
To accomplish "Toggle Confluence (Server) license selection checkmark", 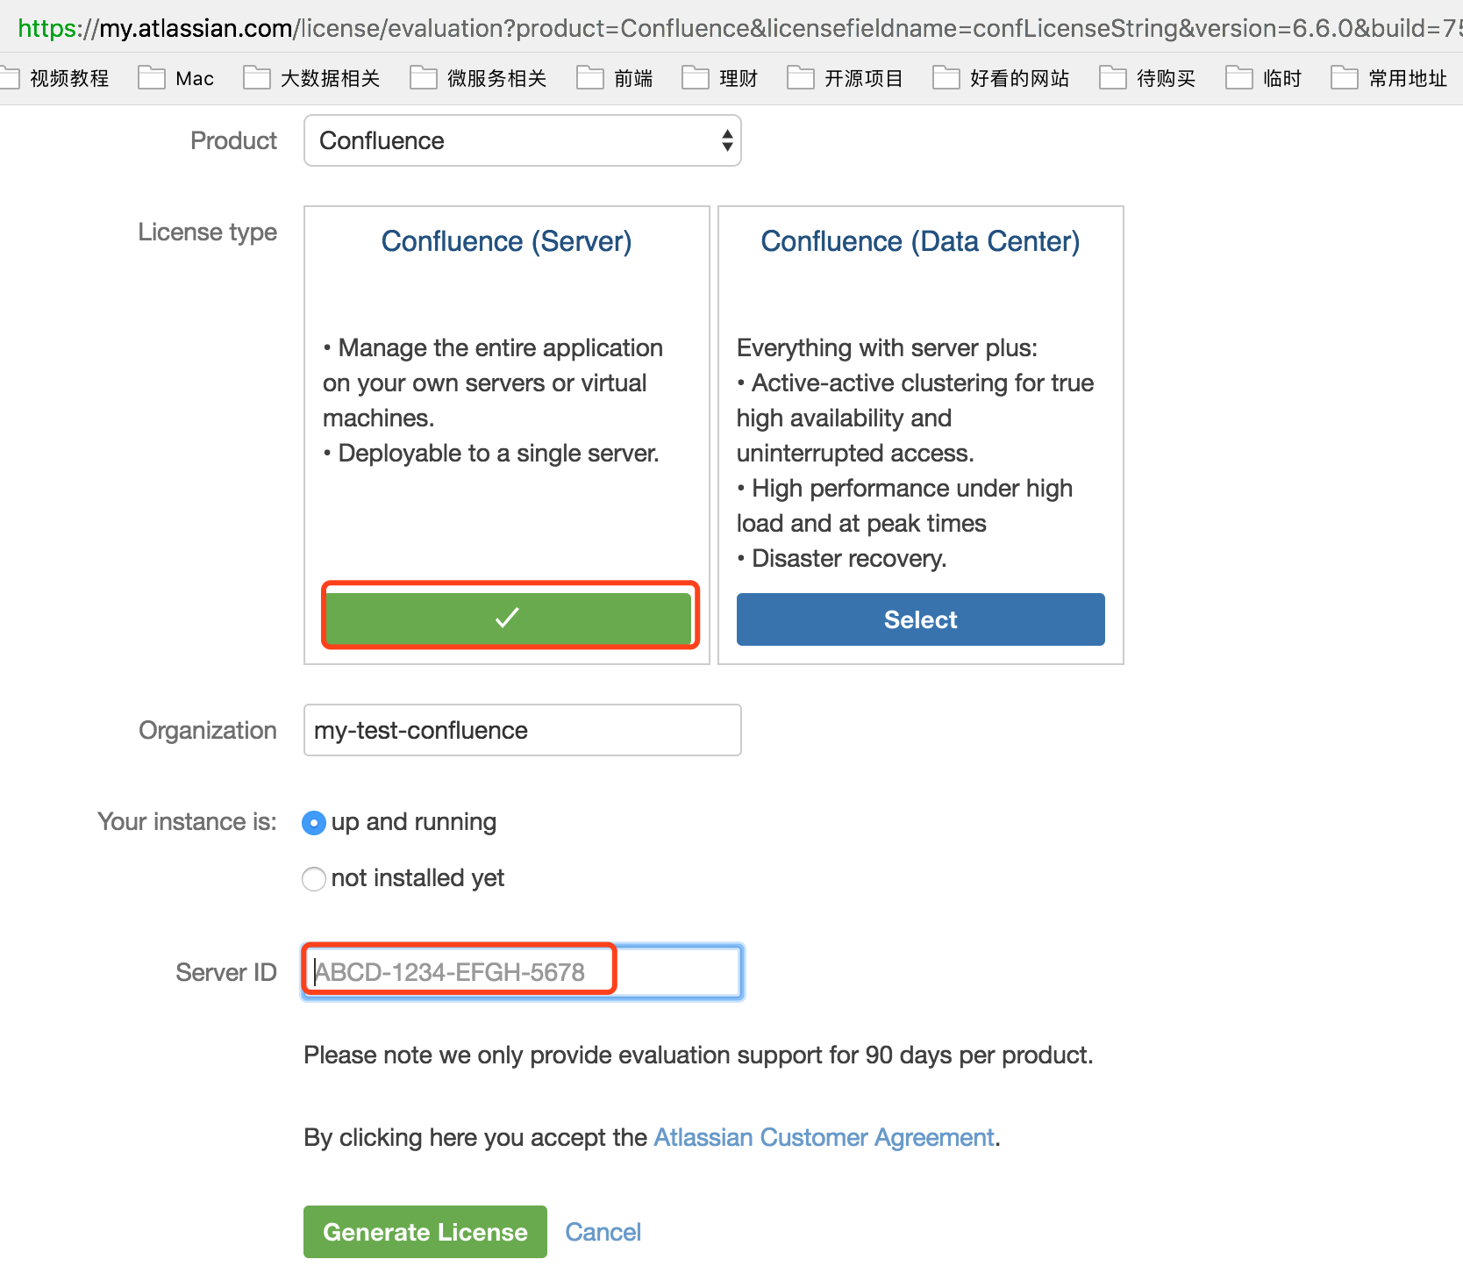I will coord(509,618).
